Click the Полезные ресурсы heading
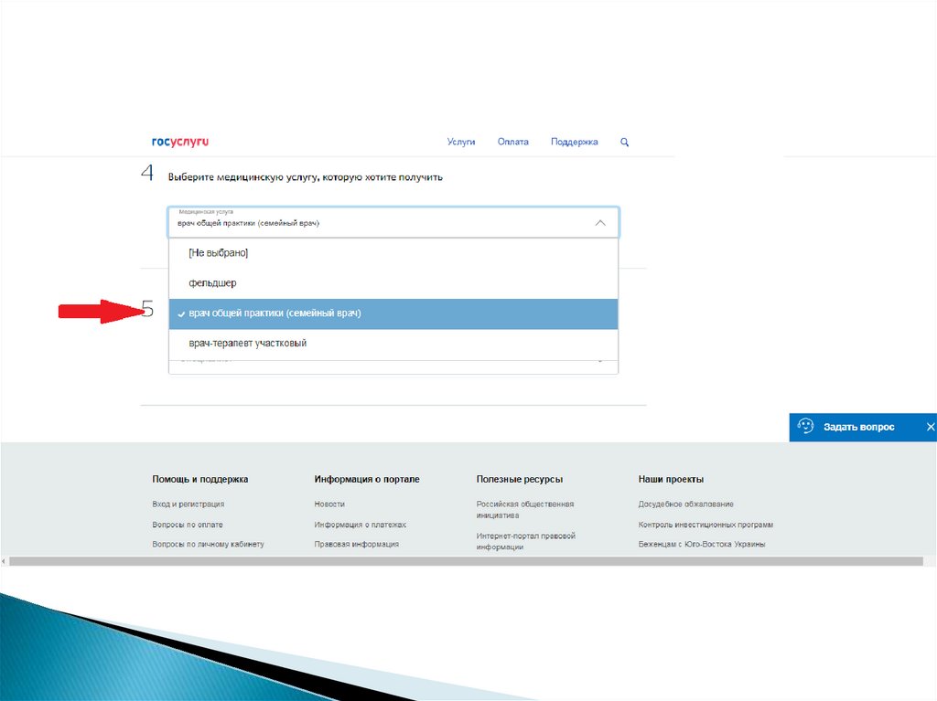The height and width of the screenshot is (701, 937). click(520, 479)
